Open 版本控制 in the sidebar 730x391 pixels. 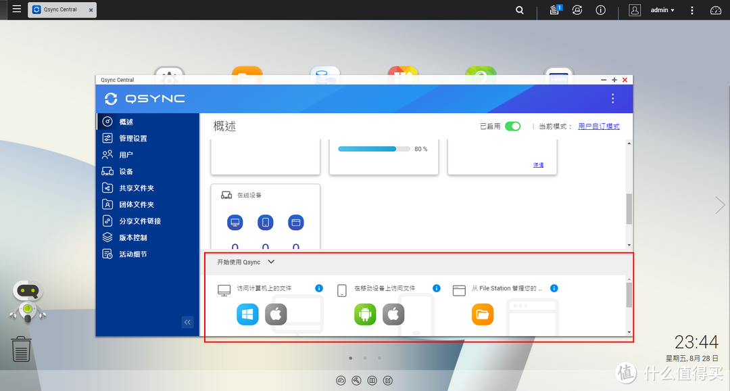pos(147,237)
